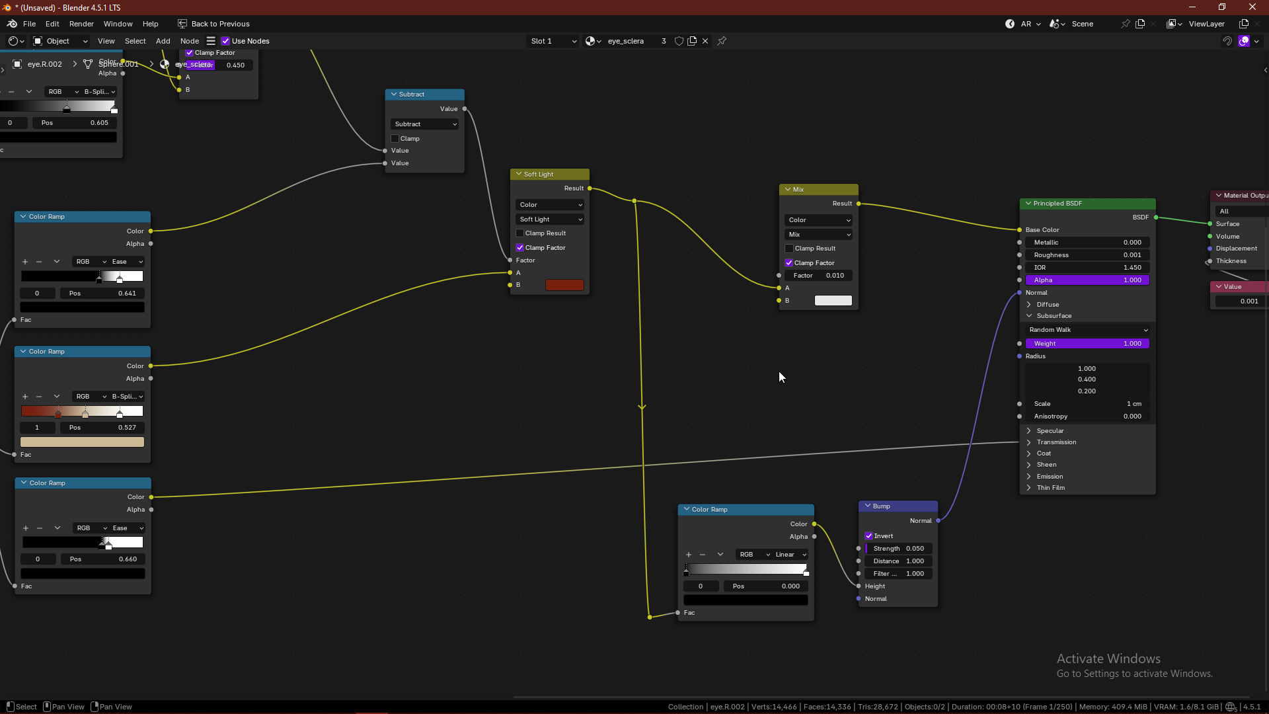Open Subtract operation dropdown
This screenshot has width=1269, height=714.
(425, 124)
